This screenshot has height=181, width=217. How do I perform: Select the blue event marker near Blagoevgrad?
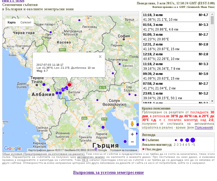pos(120,64)
